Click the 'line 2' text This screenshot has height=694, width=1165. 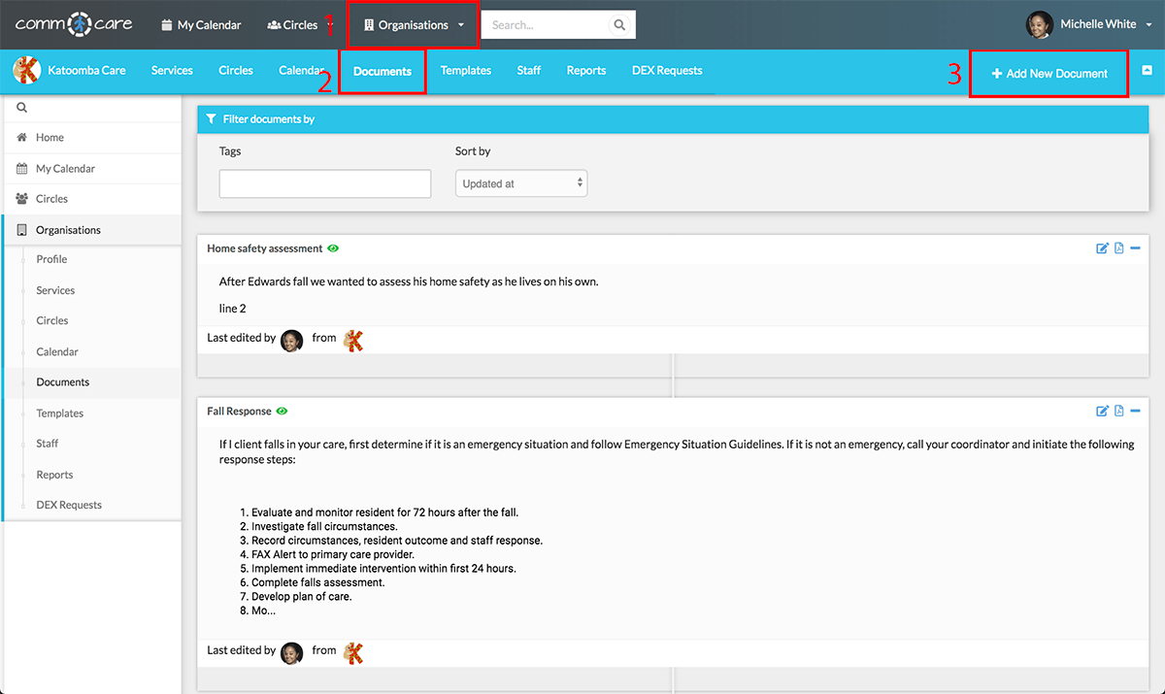coord(233,309)
